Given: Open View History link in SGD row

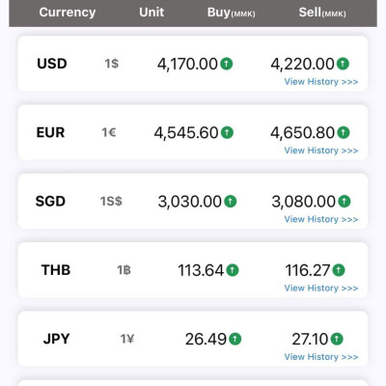Looking at the screenshot, I should [x=321, y=219].
